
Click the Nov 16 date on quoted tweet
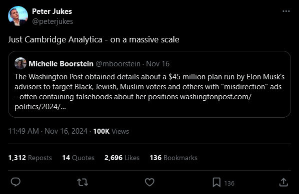click(x=157, y=64)
